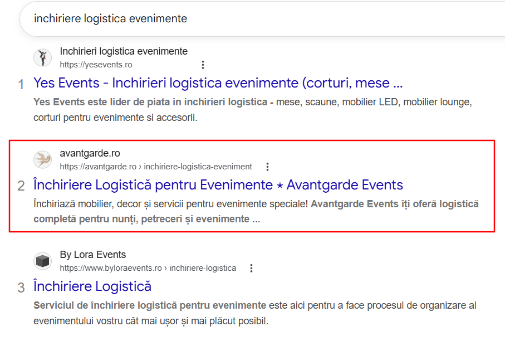
Task: Open three-dot menu next to yesevents.ro
Action: [203, 65]
